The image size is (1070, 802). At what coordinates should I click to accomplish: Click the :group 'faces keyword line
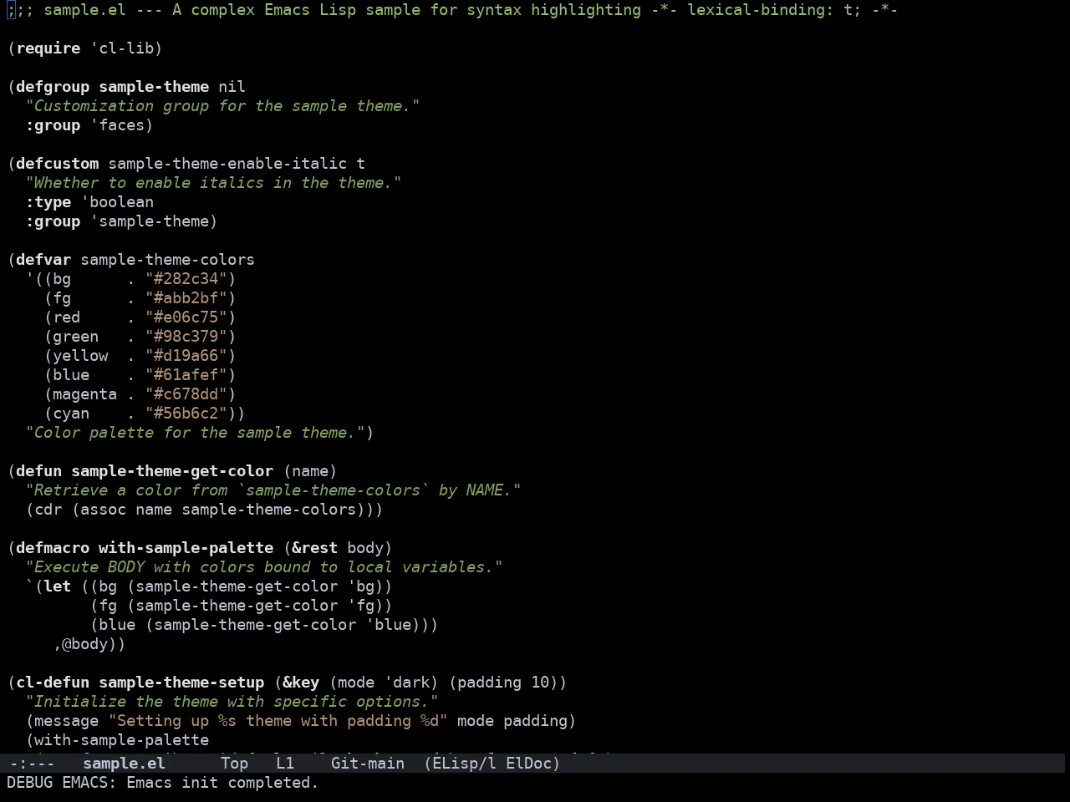89,125
